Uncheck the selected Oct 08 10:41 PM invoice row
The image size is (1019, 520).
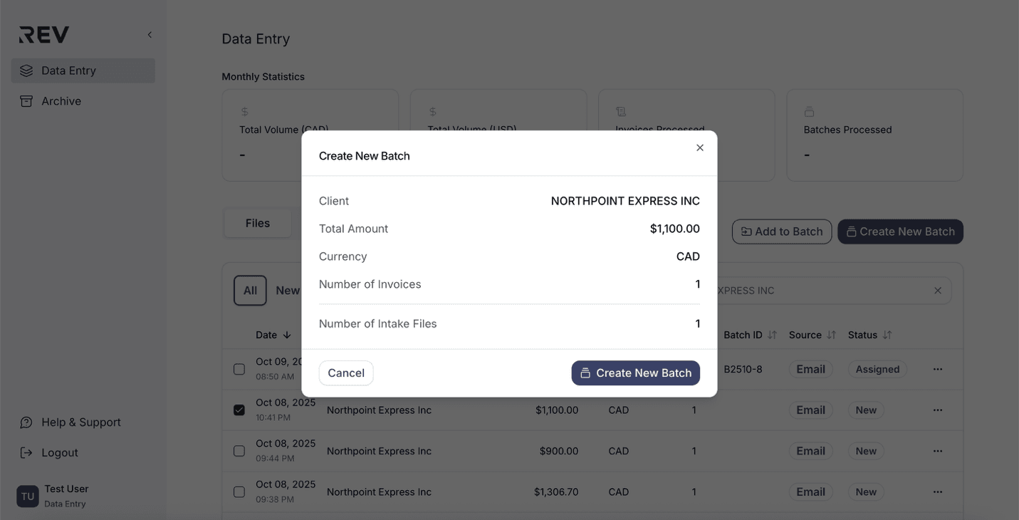[239, 410]
